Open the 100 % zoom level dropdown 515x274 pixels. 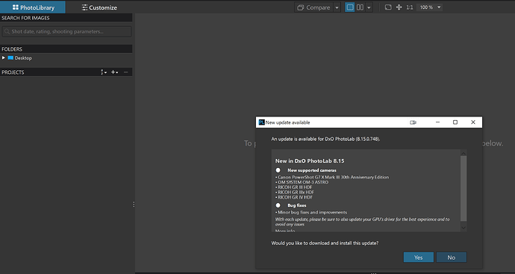(x=430, y=7)
